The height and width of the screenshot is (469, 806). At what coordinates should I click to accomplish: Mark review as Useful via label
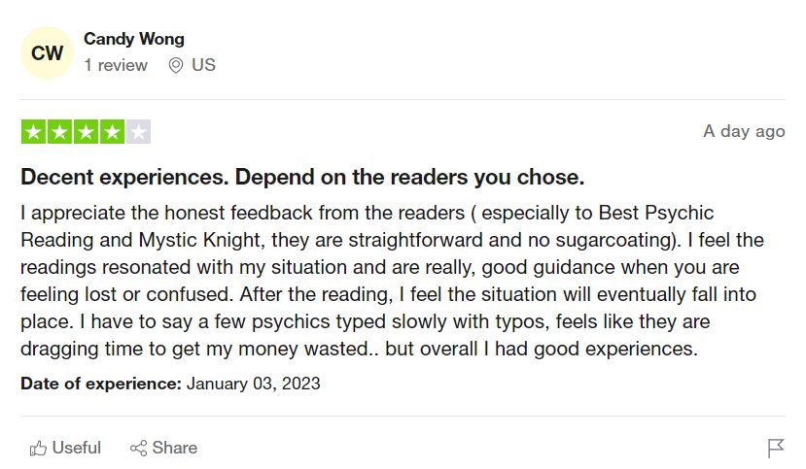coord(77,448)
